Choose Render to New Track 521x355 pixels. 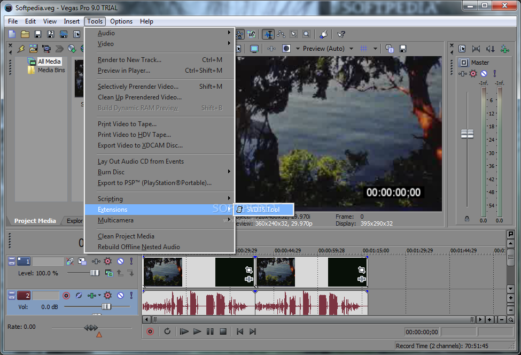click(159, 60)
